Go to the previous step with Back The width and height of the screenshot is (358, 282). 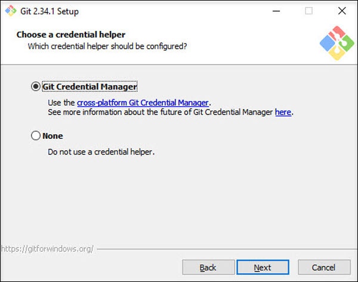pyautogui.click(x=208, y=268)
